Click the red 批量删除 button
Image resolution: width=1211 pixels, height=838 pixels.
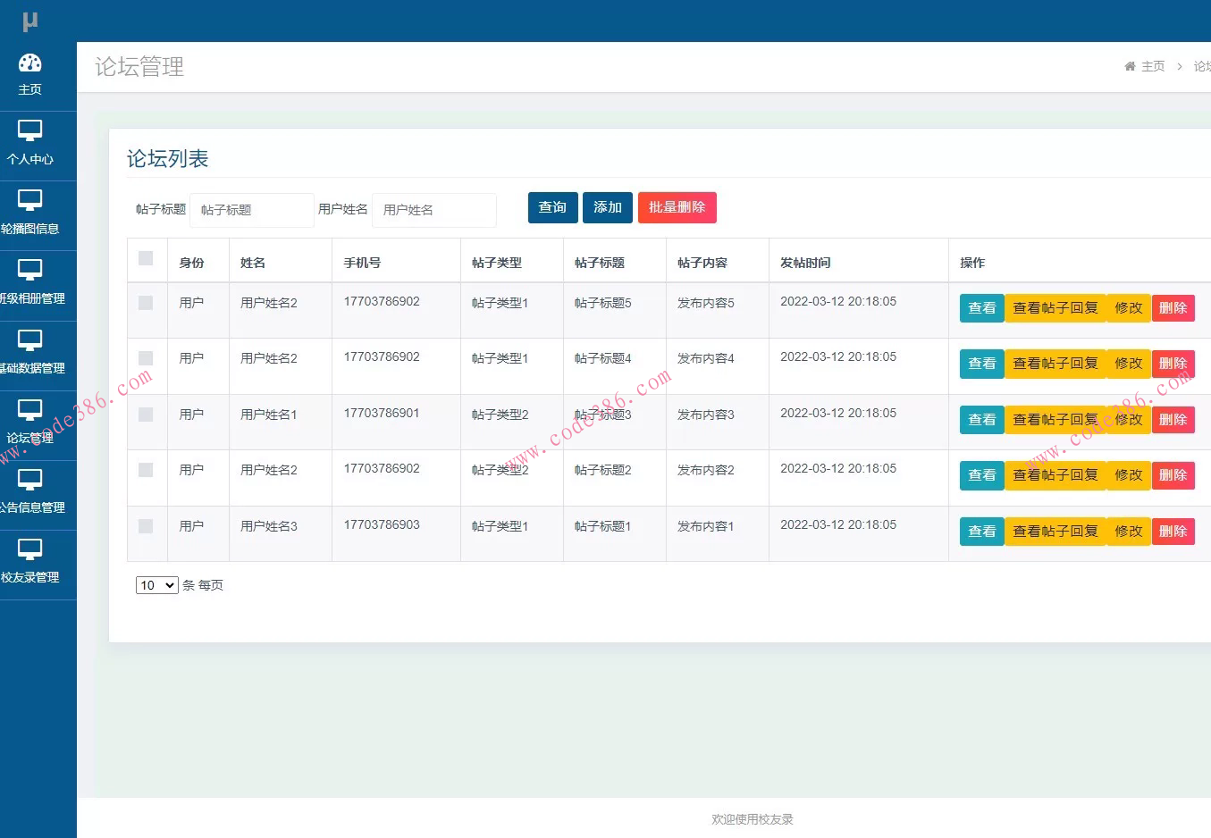tap(677, 207)
